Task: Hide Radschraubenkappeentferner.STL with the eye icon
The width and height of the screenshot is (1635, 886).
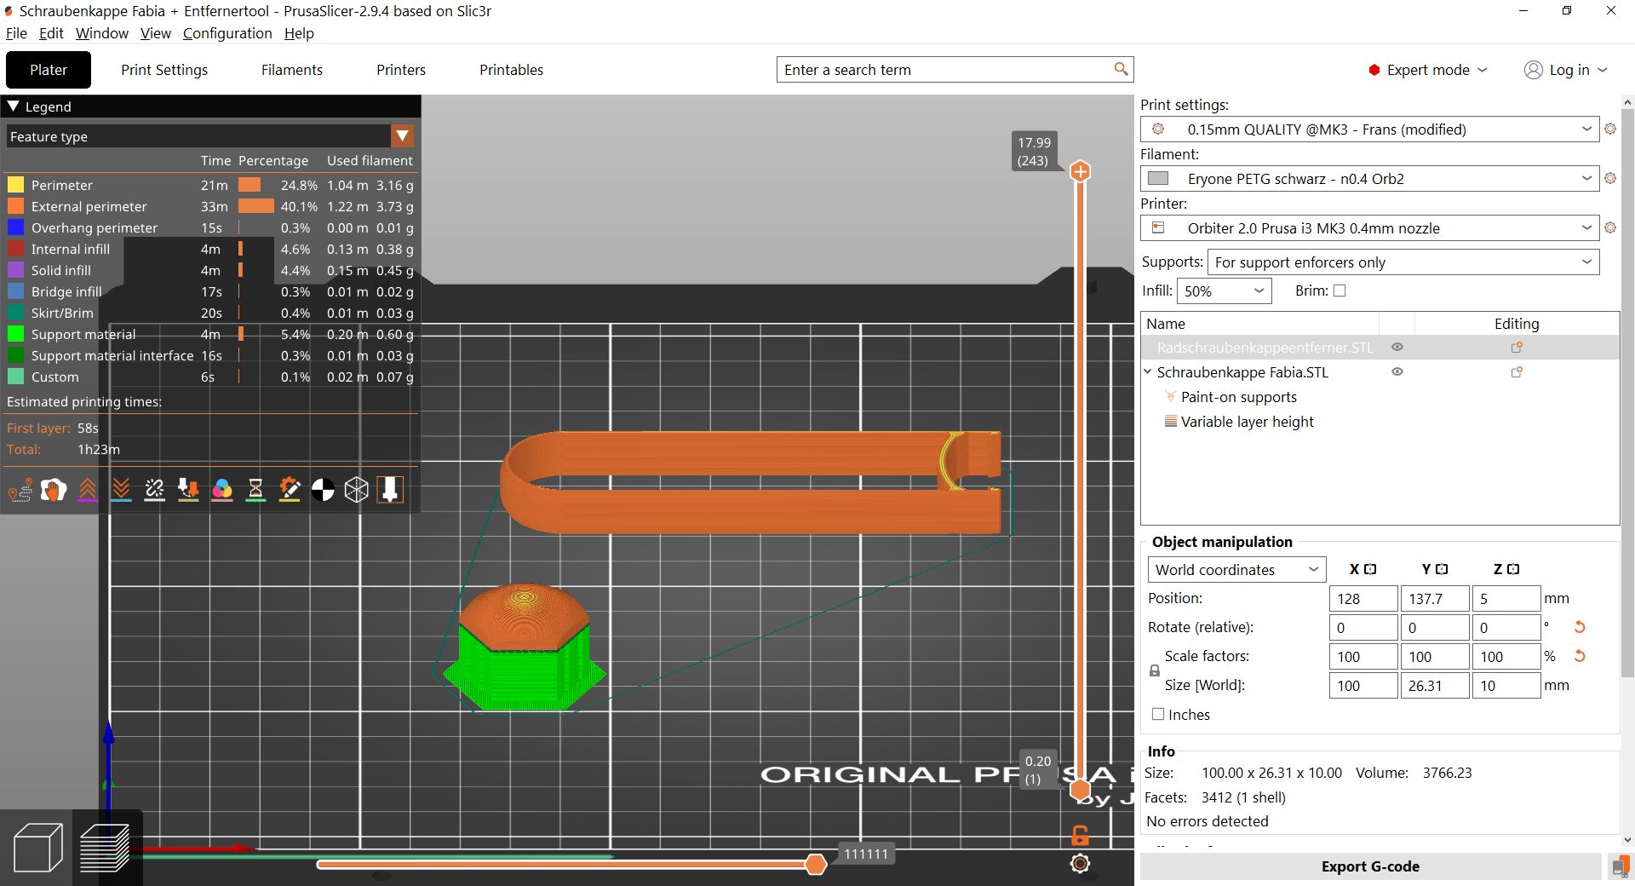Action: [1397, 347]
